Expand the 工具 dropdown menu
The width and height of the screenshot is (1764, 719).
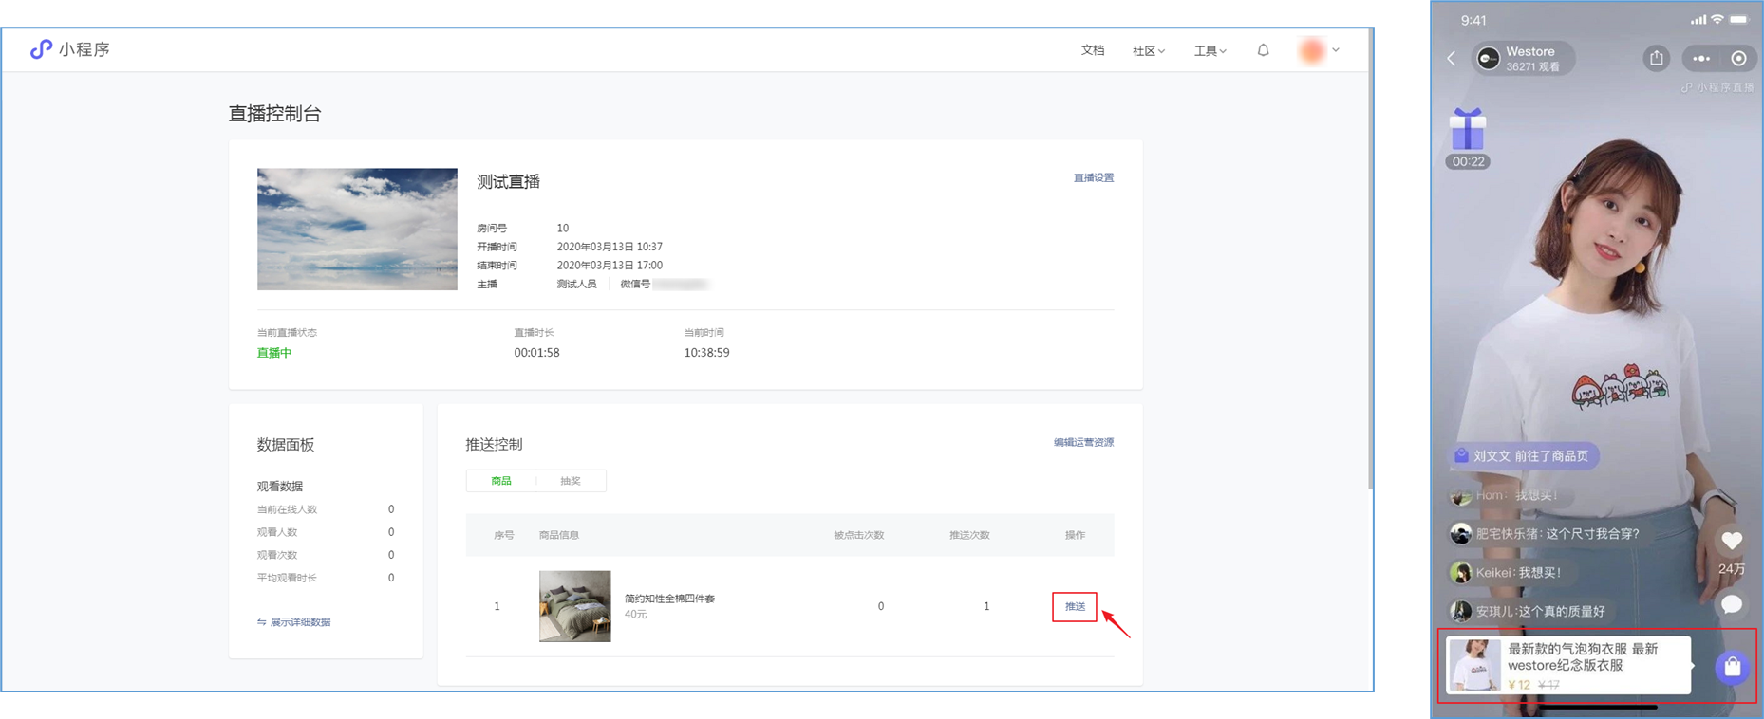[1210, 51]
